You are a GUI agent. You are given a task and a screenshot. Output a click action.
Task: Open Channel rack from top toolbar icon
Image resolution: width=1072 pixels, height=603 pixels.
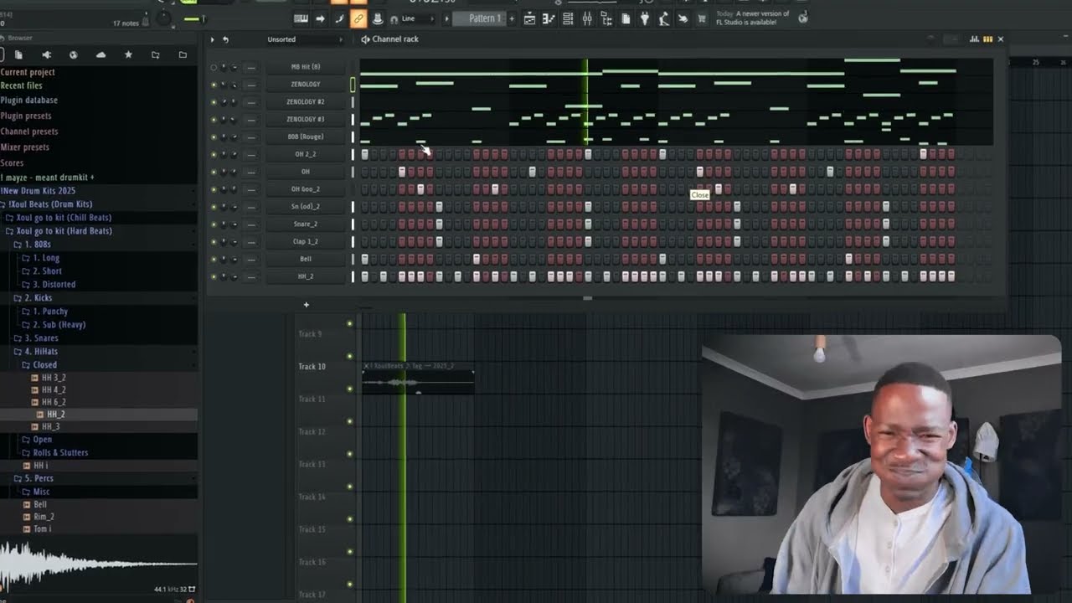(x=568, y=18)
